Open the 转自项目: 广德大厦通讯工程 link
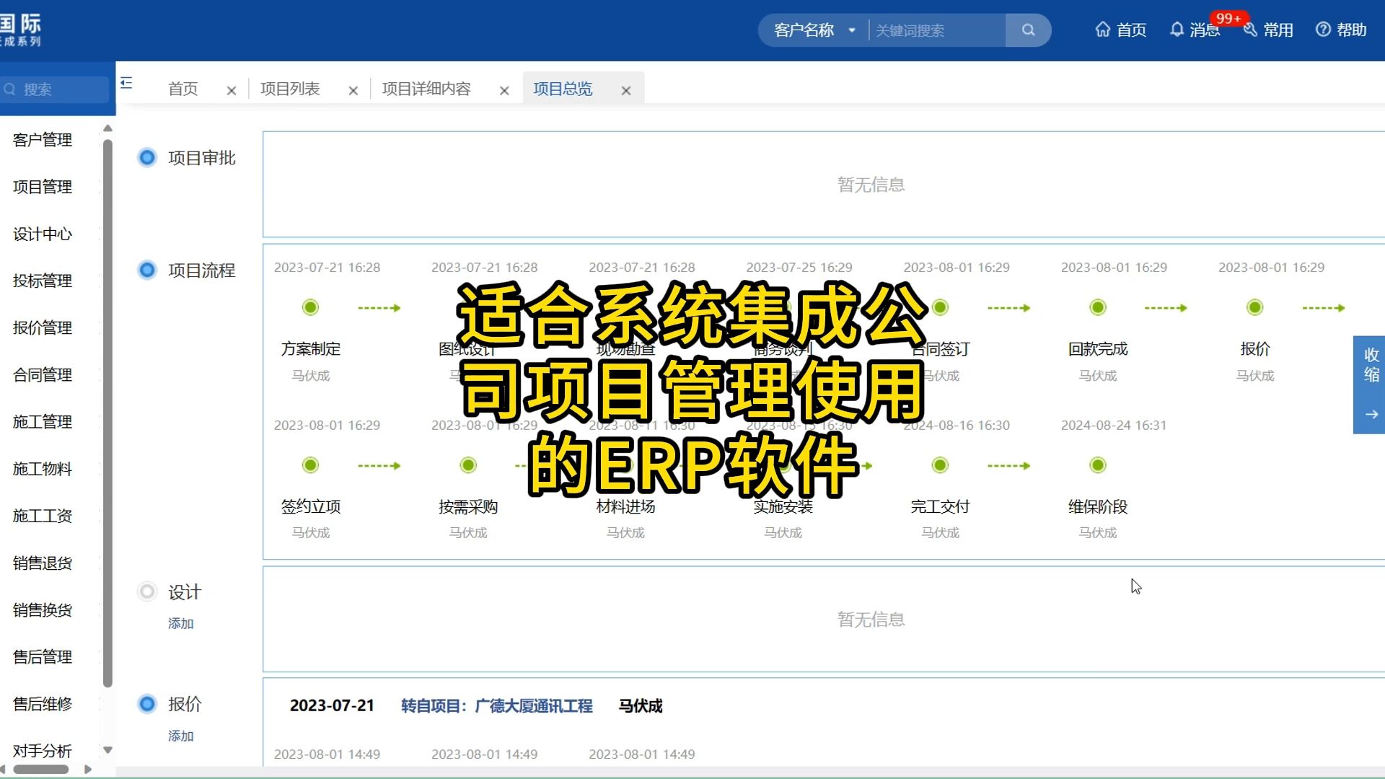1385x779 pixels. 497,706
